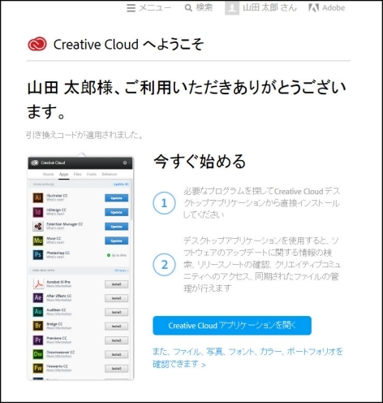The height and width of the screenshot is (403, 383).
Task: Install Bridge CC
Action: tap(117, 327)
